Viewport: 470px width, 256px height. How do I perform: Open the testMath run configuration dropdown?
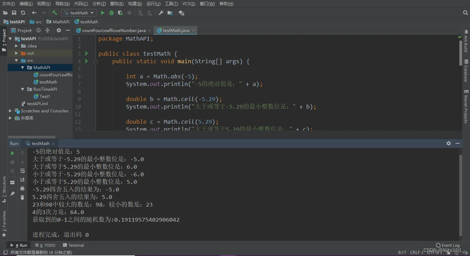point(79,13)
